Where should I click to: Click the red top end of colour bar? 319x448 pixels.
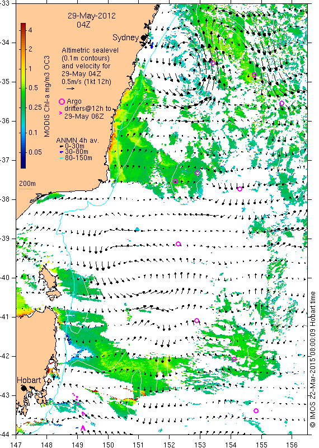click(x=24, y=25)
